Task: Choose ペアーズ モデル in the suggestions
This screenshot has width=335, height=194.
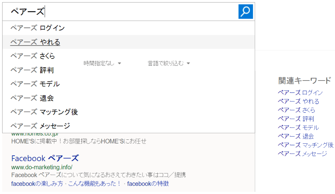Action: [x=35, y=84]
